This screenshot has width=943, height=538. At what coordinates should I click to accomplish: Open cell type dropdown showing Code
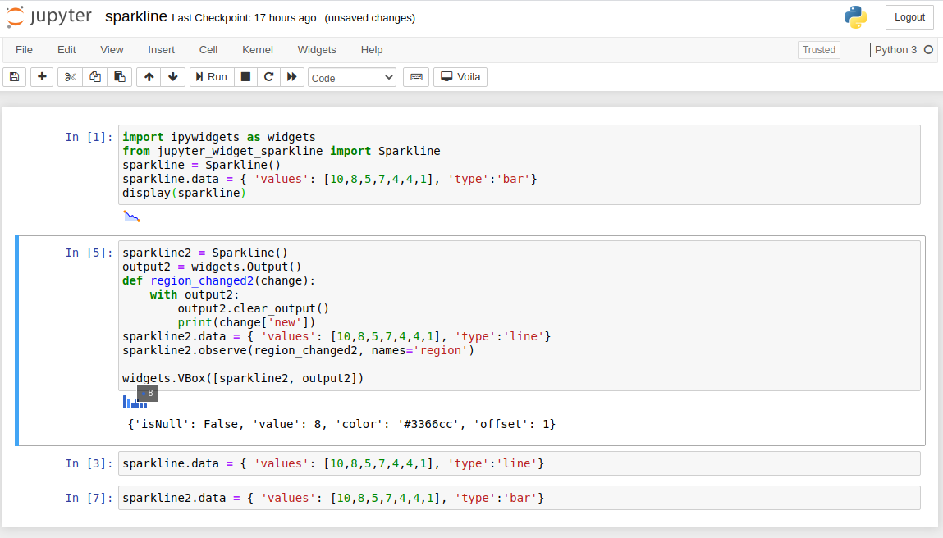pos(352,78)
